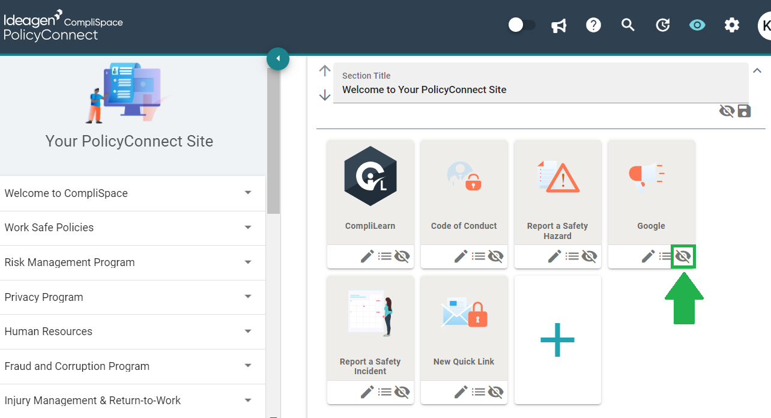771x418 pixels.
Task: Hide the Google tile using eye icon
Action: pyautogui.click(x=683, y=256)
